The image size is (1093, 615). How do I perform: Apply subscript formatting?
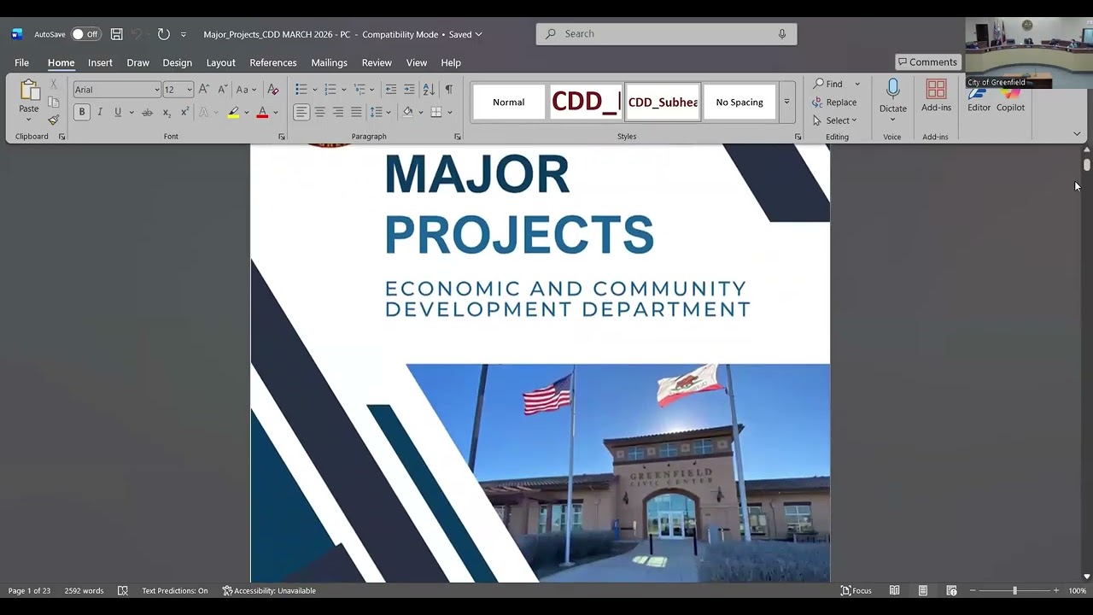pyautogui.click(x=167, y=113)
